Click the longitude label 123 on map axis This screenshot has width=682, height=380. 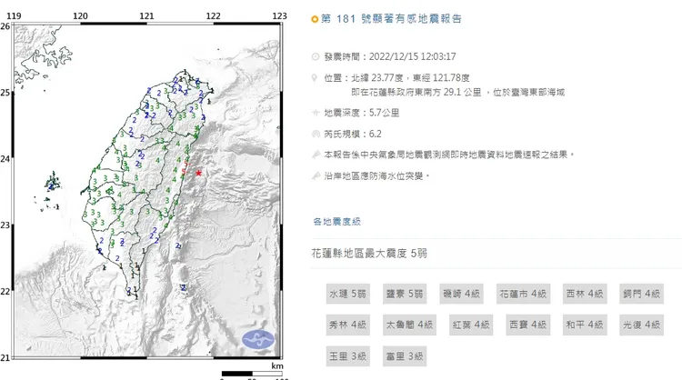[x=280, y=15]
